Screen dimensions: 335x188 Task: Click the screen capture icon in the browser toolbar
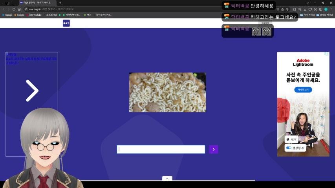[x=315, y=9]
